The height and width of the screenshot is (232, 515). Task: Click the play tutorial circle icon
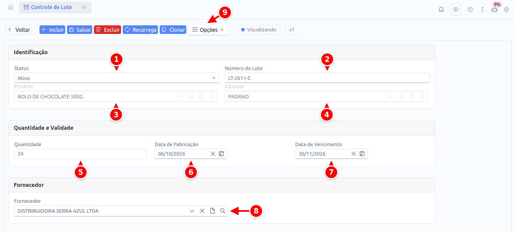[456, 9]
